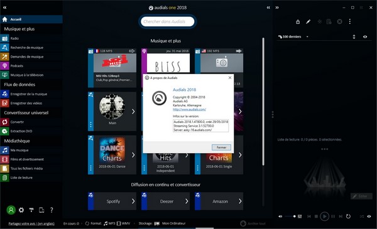Collapse center panel with left double chevron

click(x=268, y=8)
